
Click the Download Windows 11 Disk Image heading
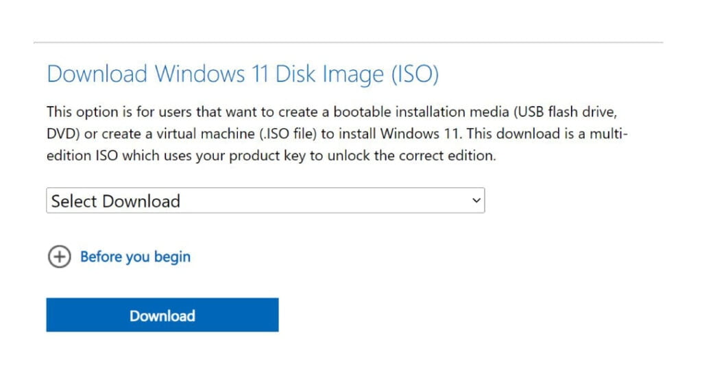click(242, 74)
